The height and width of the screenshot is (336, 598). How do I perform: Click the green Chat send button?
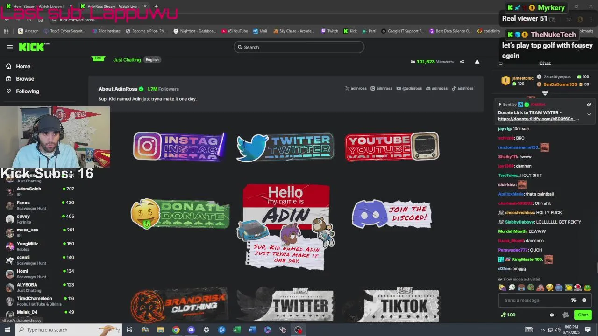coord(583,315)
